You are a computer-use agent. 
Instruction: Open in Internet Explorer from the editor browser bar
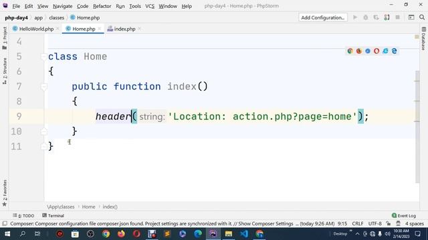point(385,51)
